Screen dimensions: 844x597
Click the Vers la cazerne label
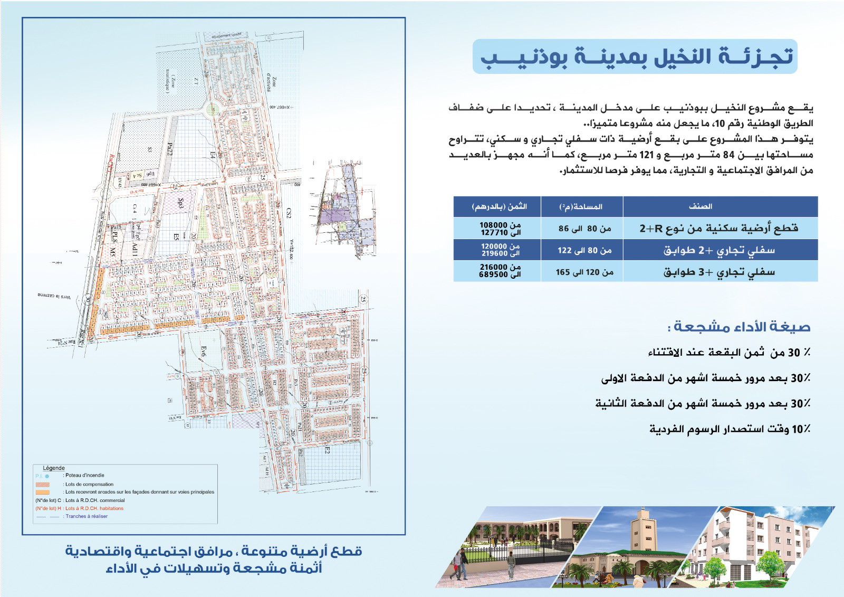[54, 296]
